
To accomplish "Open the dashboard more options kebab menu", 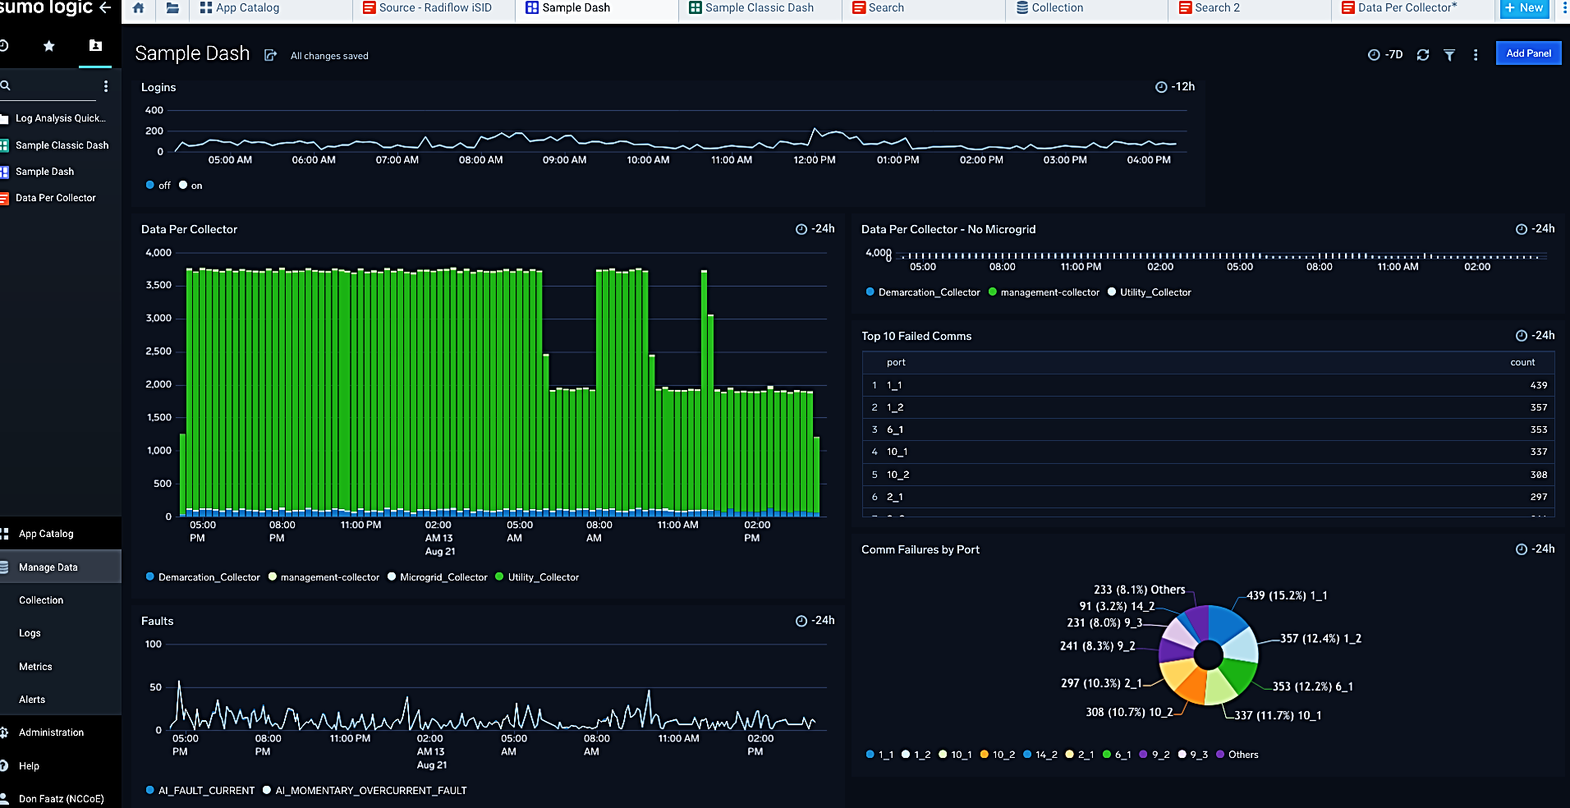I will [x=1476, y=55].
